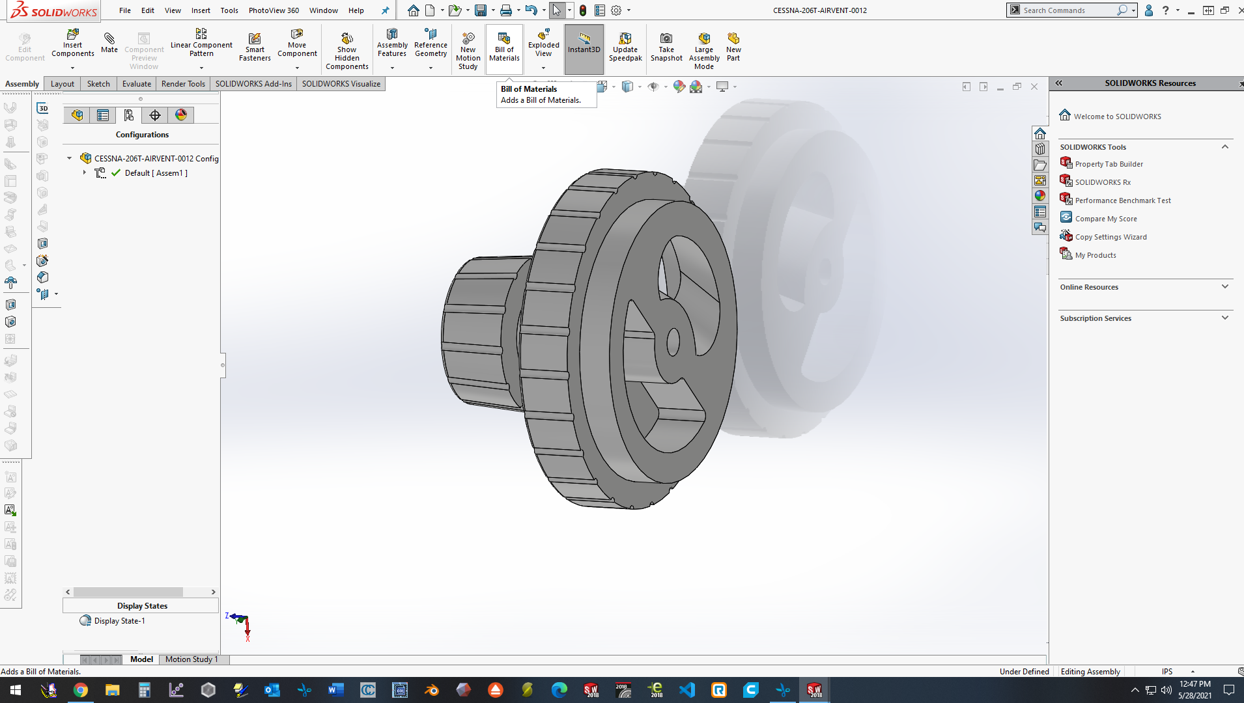The width and height of the screenshot is (1244, 703).
Task: Switch to SOLIDWORKS Add-Ins tab
Action: [x=253, y=84]
